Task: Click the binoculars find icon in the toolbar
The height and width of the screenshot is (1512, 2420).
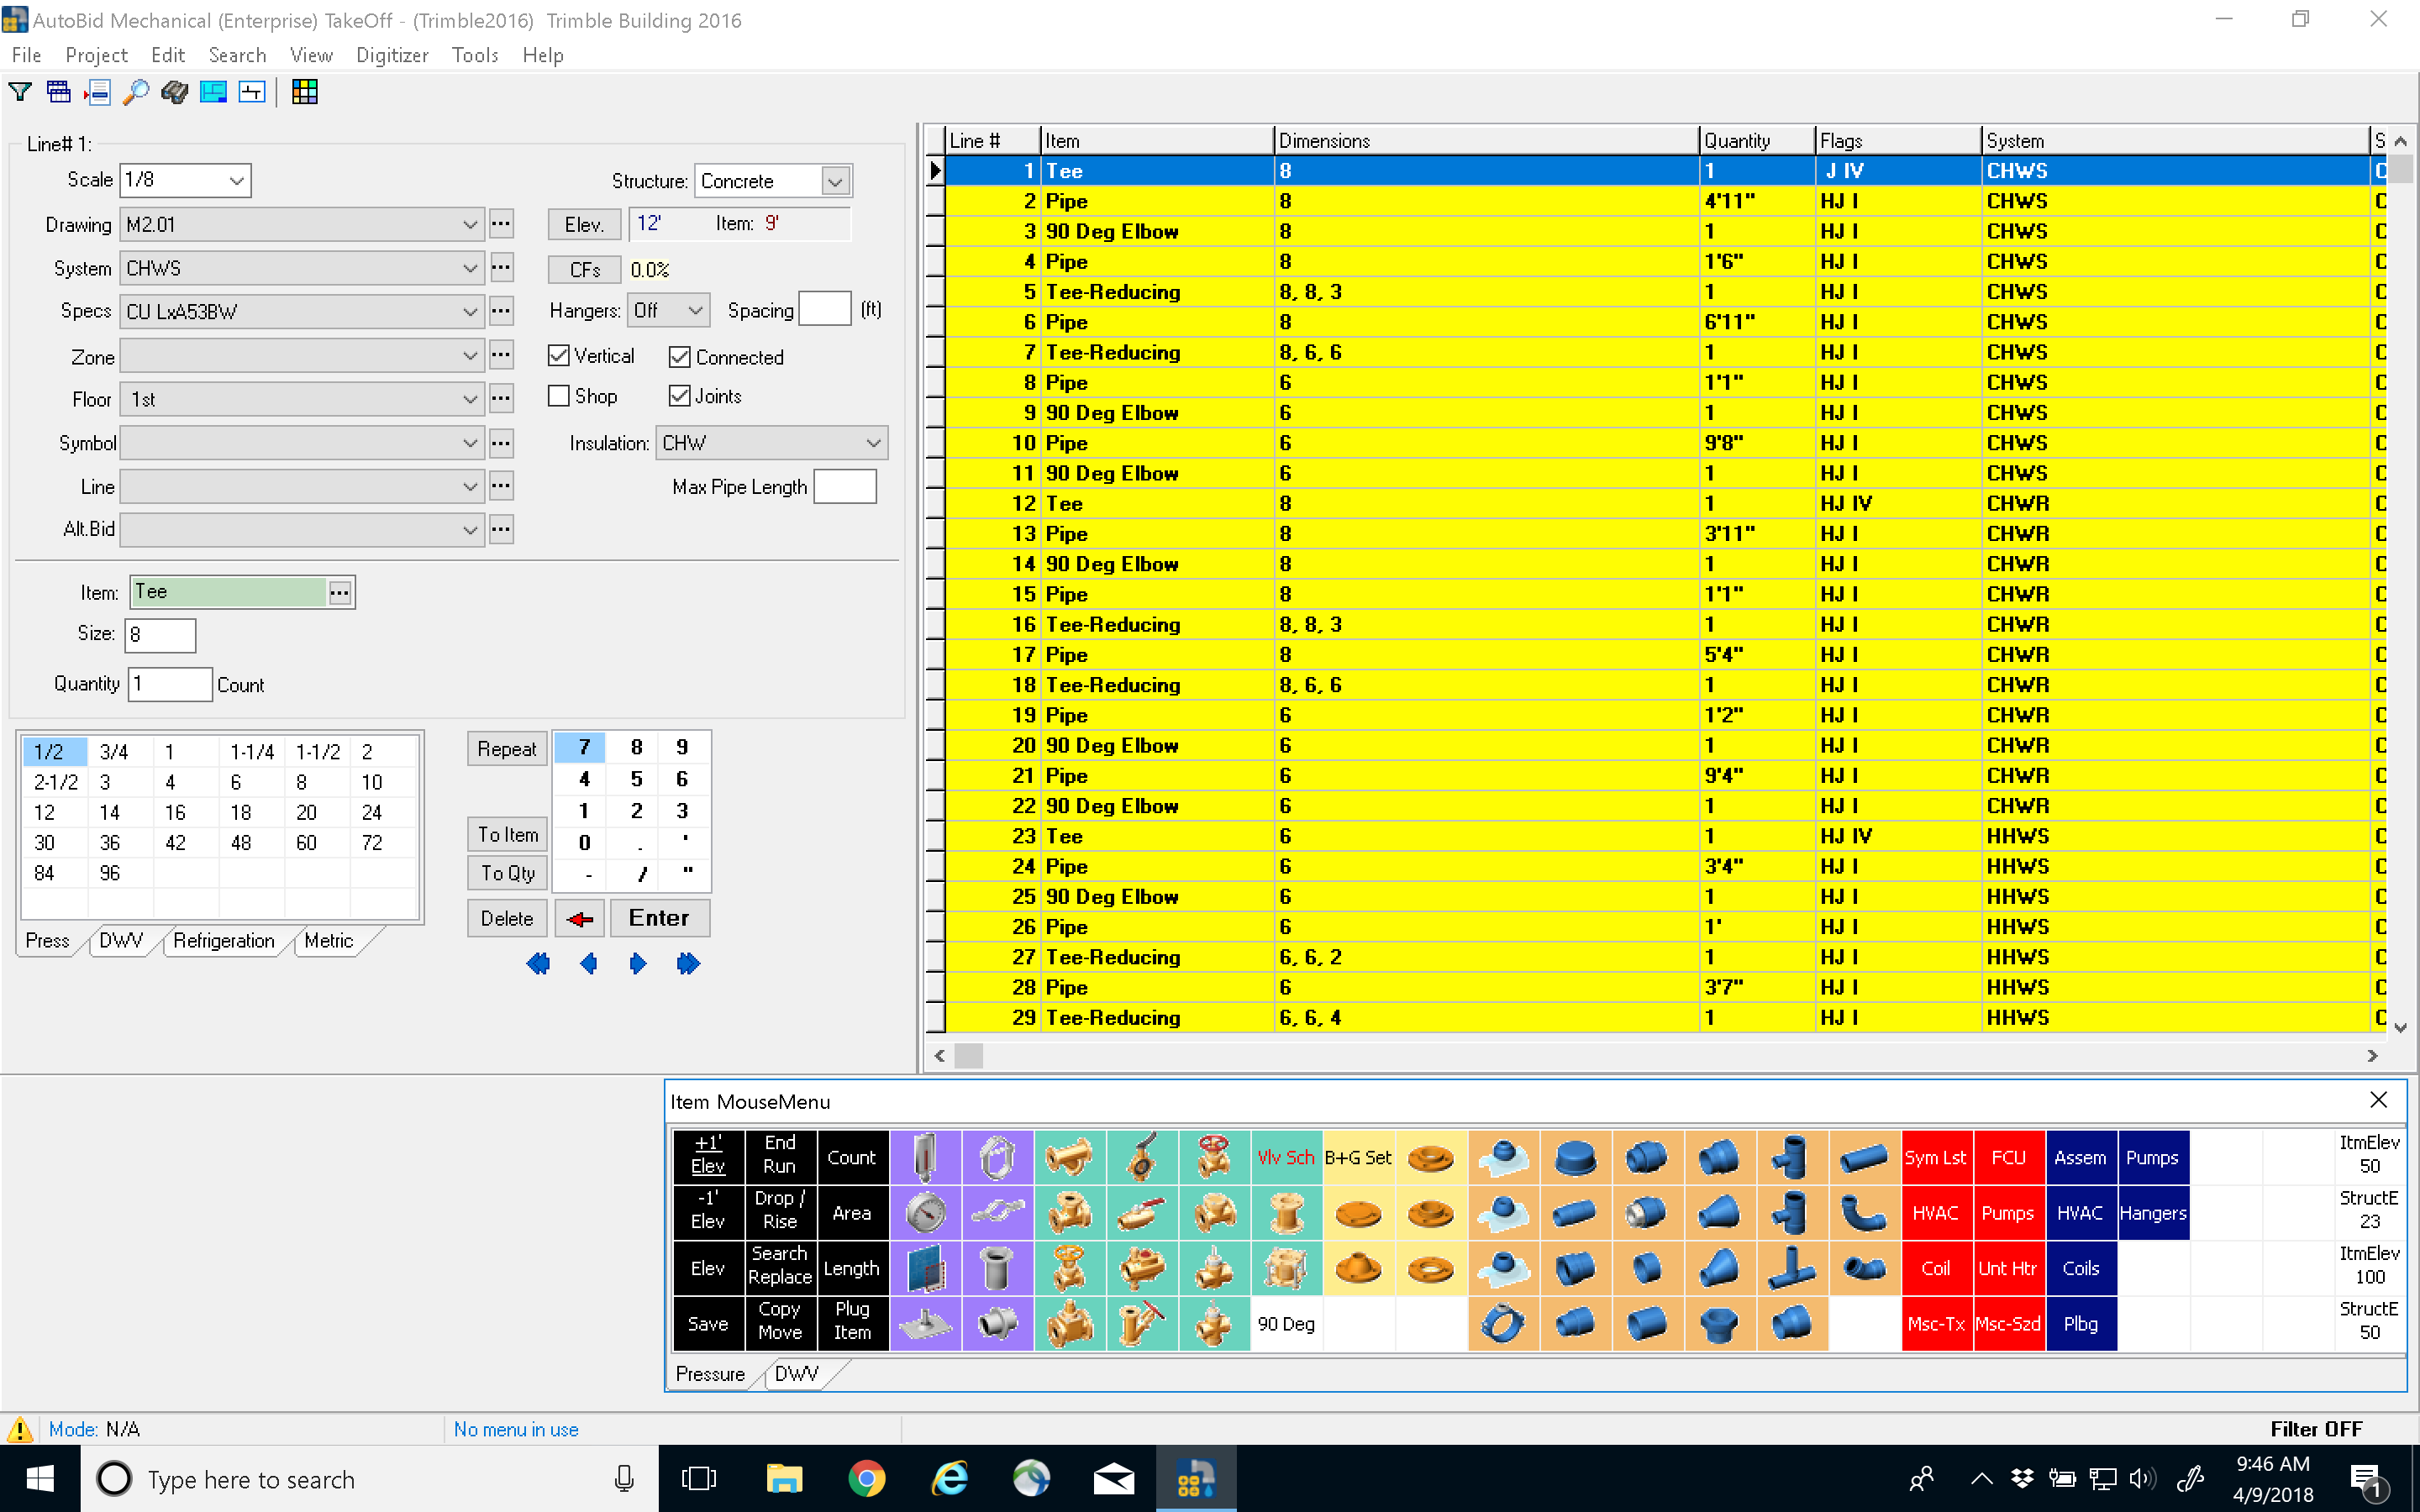Action: [x=174, y=92]
